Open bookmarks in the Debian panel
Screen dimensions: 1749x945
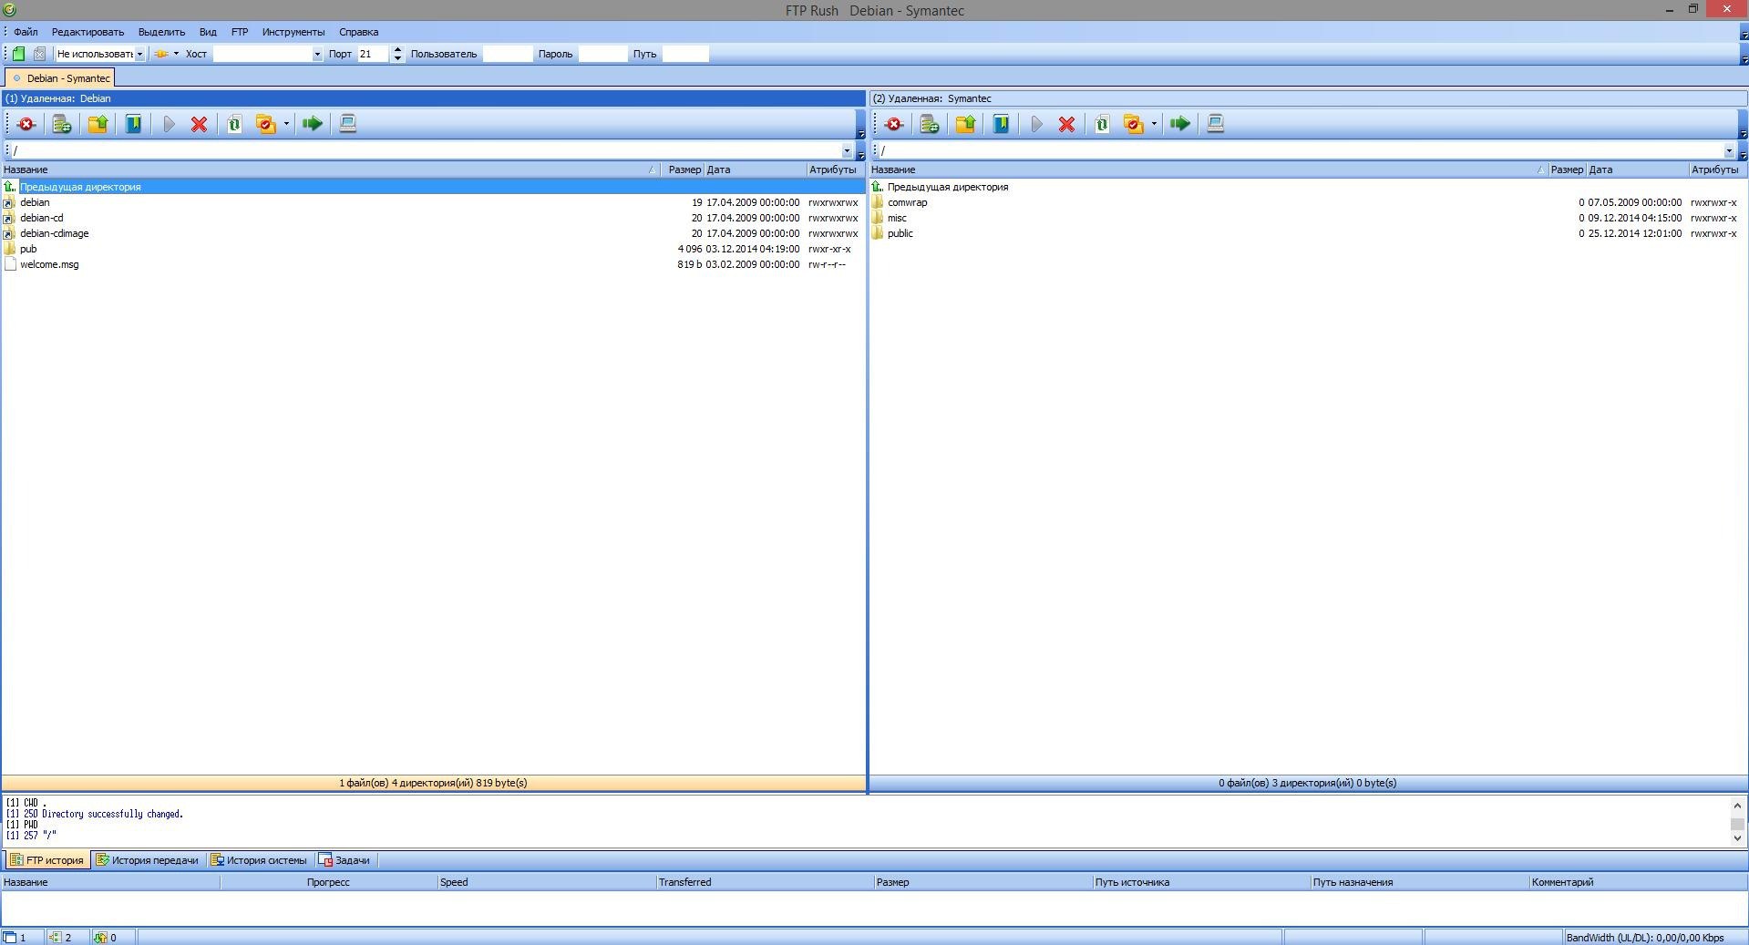(x=133, y=124)
